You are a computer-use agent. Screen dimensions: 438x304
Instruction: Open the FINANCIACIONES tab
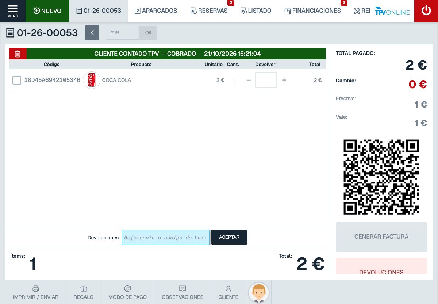click(x=313, y=11)
